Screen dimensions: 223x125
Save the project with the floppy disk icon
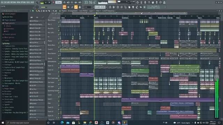click(153, 2)
